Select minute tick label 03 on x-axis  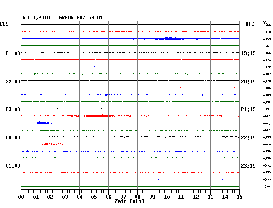click(x=65, y=197)
